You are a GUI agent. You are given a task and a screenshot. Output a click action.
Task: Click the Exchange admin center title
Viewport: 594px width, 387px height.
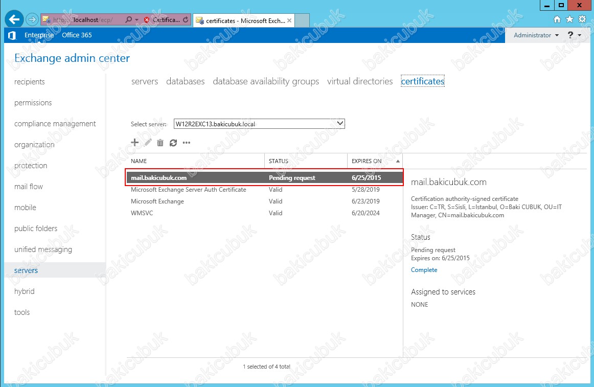pyautogui.click(x=72, y=58)
